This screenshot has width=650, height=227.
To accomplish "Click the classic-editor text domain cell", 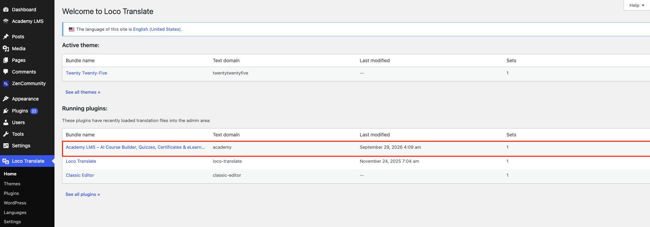I will [x=227, y=175].
